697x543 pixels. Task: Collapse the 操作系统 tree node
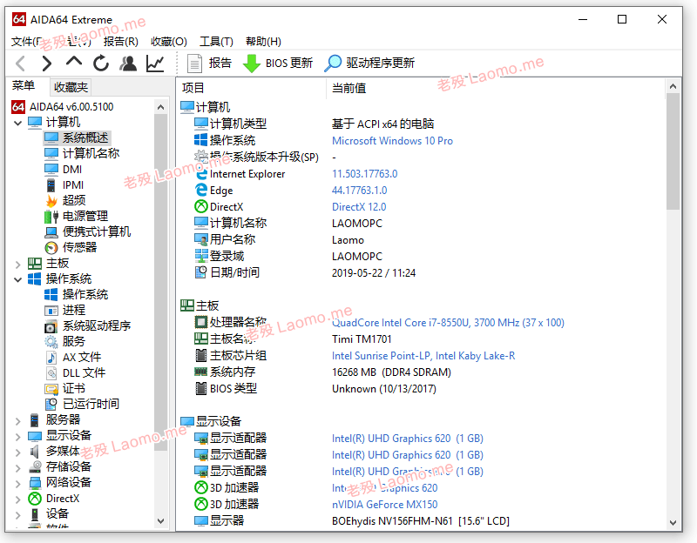tap(17, 279)
